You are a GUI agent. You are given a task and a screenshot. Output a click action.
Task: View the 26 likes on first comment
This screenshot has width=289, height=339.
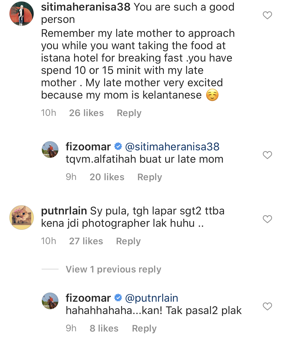[86, 113]
